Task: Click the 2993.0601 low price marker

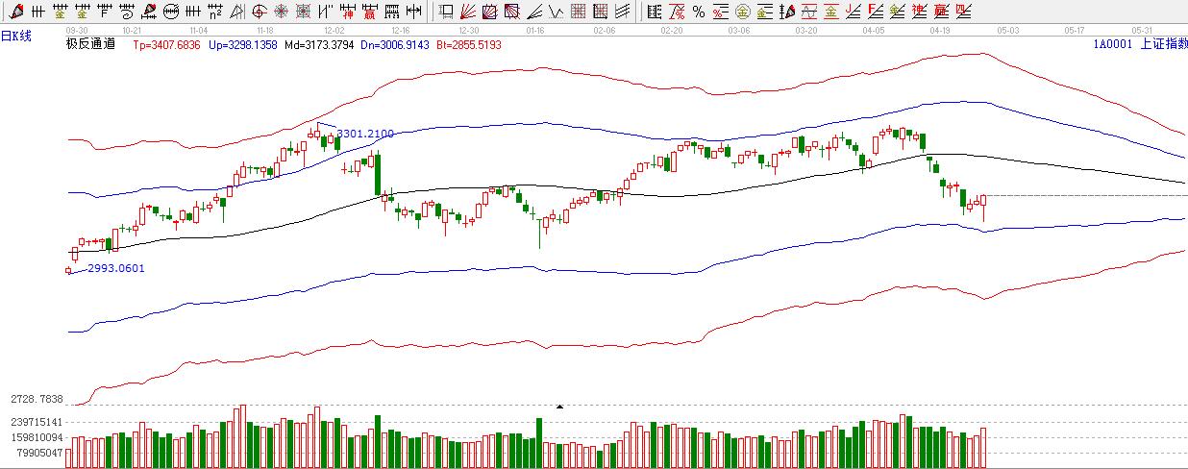Action: (x=116, y=268)
